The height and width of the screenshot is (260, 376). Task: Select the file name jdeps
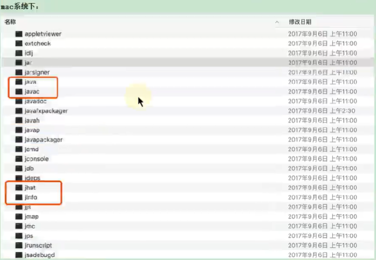(x=32, y=178)
